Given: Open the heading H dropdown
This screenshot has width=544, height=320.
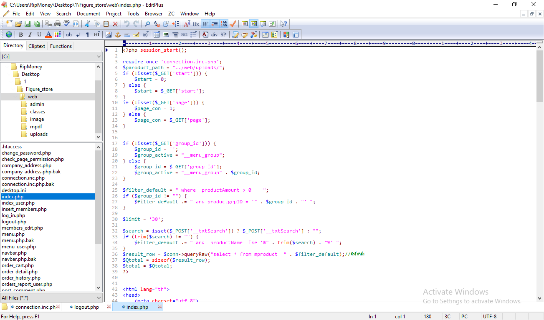Looking at the screenshot, I should pos(96,35).
